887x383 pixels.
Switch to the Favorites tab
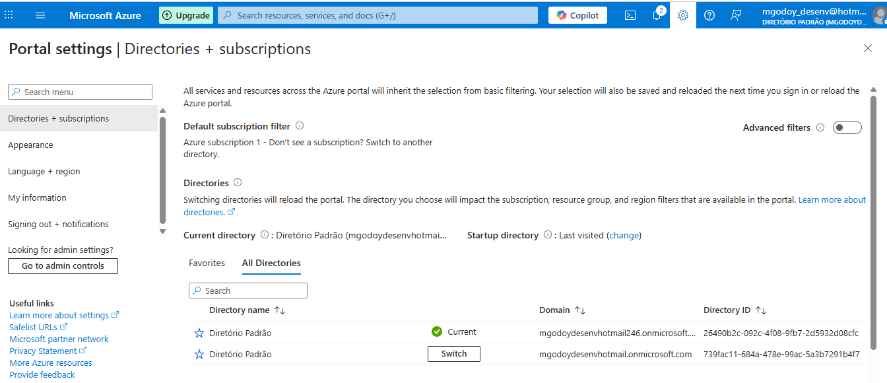[207, 263]
